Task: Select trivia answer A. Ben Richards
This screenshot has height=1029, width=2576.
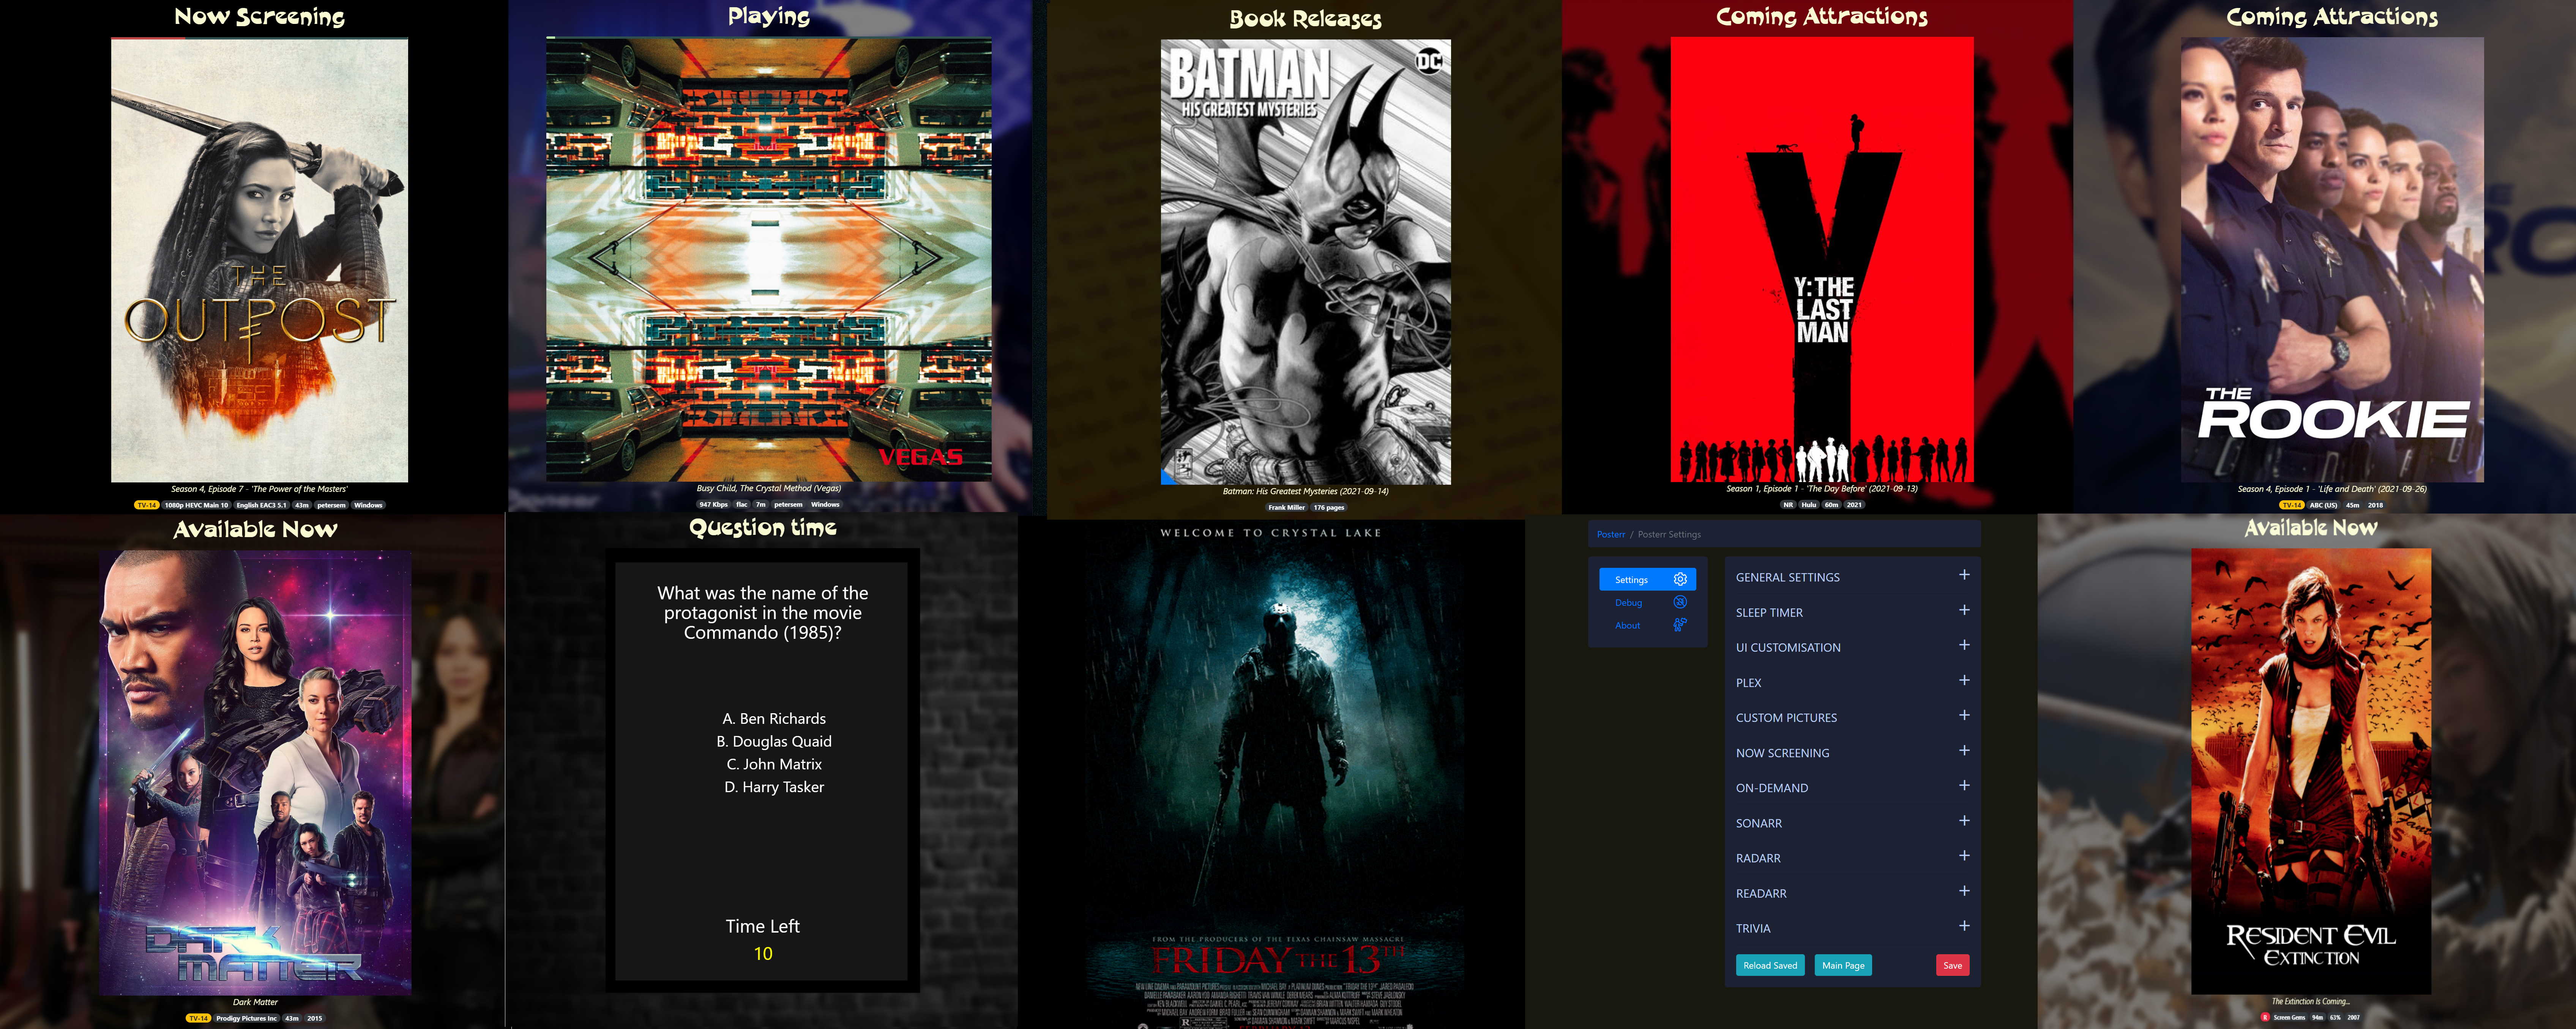Action: click(x=774, y=718)
